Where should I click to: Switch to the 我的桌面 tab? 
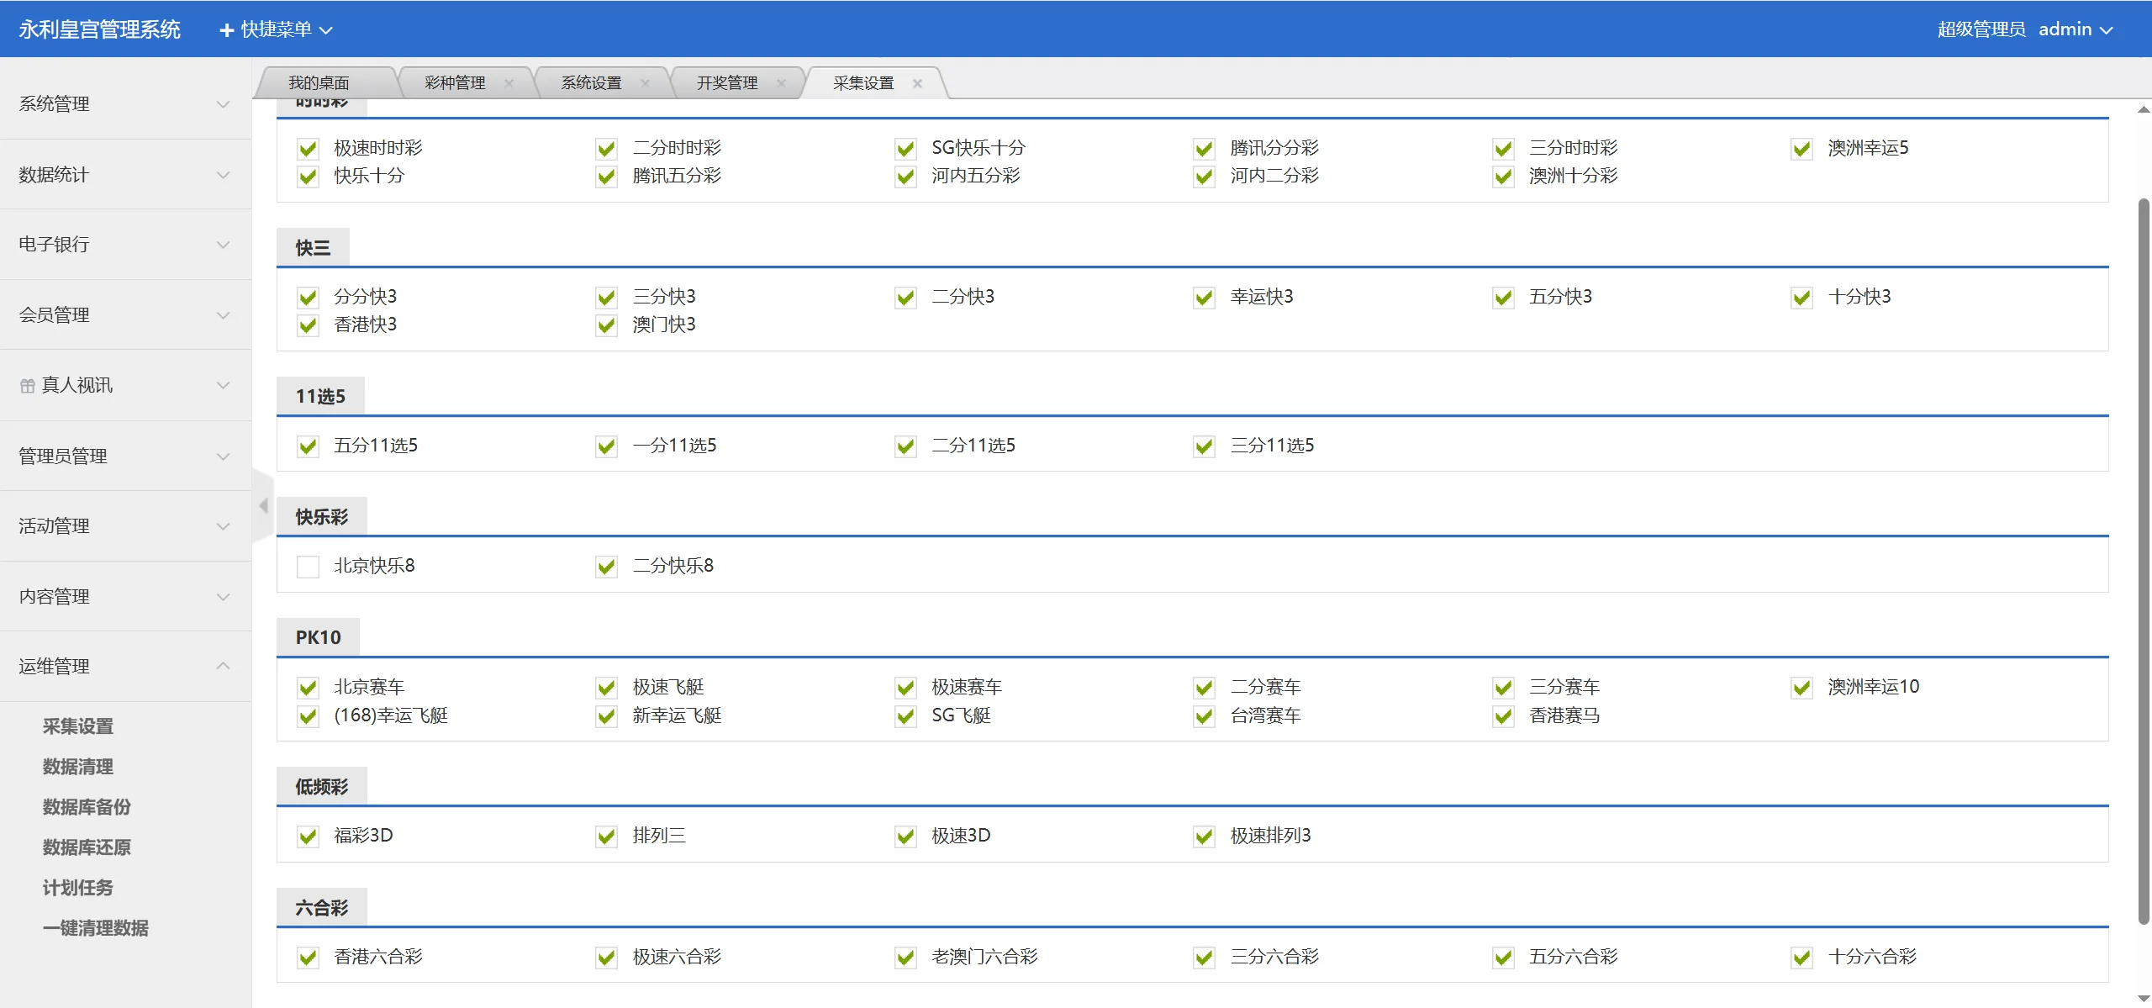(319, 83)
